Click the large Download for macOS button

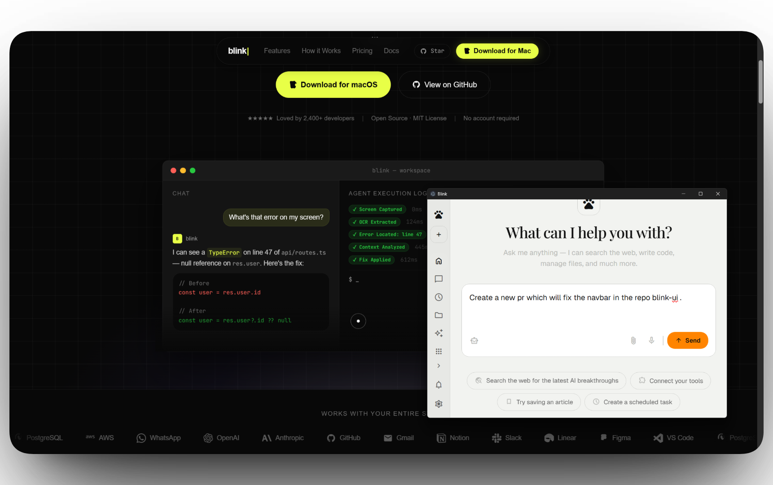pos(333,84)
